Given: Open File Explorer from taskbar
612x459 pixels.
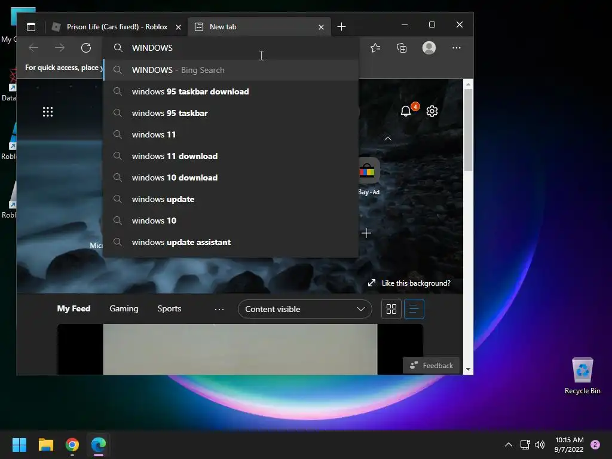Looking at the screenshot, I should point(45,445).
